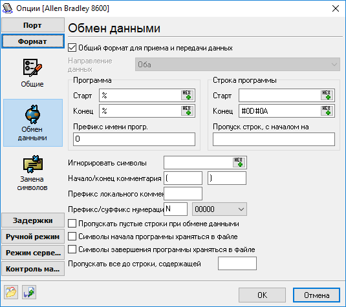Click HEX button for Игнорировать символы
The width and height of the screenshot is (346, 307).
[x=239, y=162]
